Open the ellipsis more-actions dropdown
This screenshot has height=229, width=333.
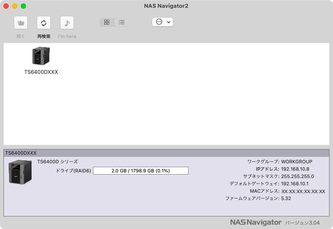(163, 22)
